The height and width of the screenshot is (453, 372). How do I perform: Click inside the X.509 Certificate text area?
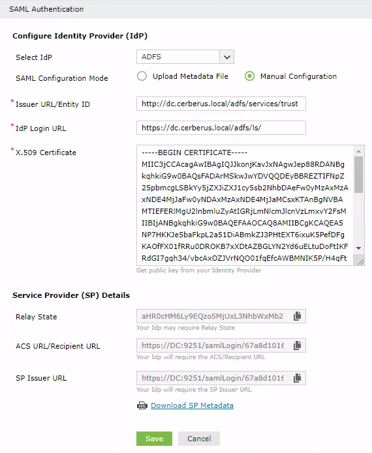[x=245, y=205]
